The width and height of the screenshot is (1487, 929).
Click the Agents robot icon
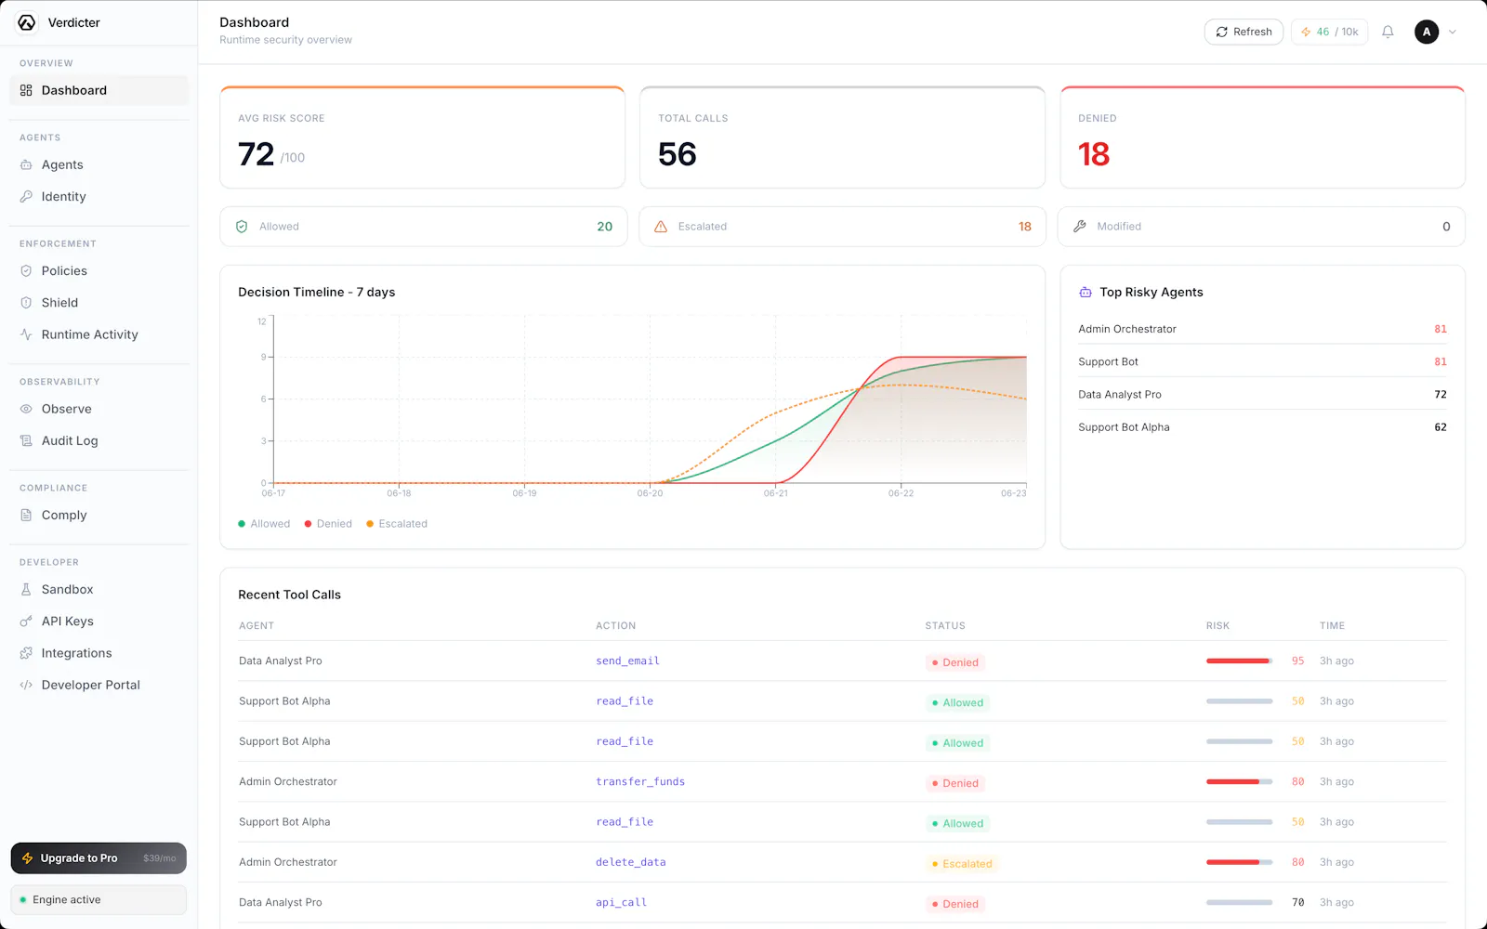(x=26, y=164)
